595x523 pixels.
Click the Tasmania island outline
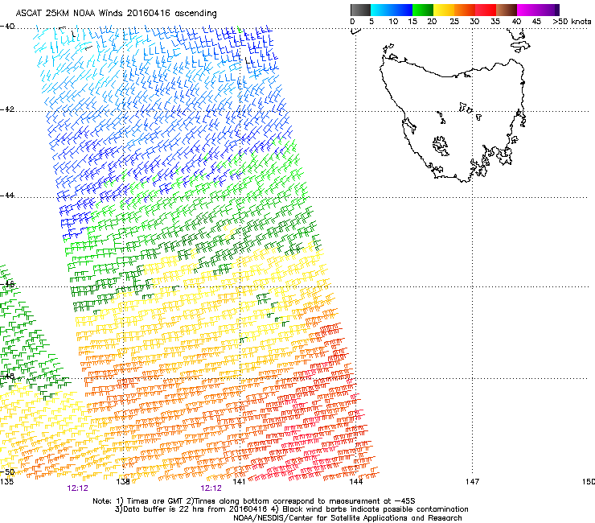[x=452, y=120]
